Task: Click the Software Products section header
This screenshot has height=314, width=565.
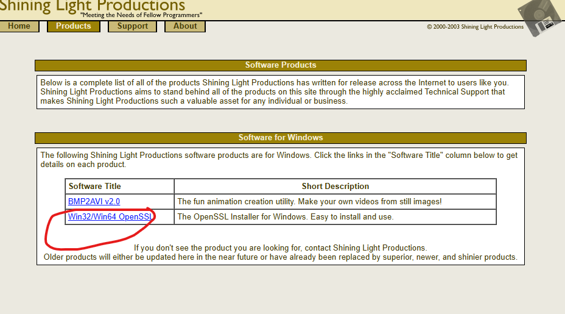Action: point(281,65)
